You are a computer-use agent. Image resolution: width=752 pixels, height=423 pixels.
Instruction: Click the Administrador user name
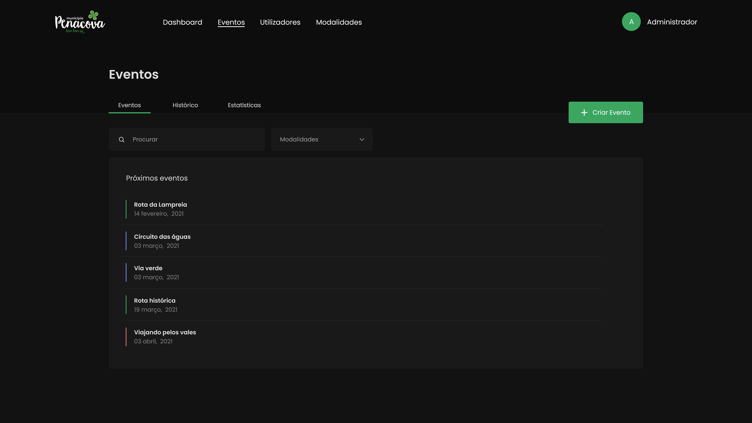click(x=672, y=22)
